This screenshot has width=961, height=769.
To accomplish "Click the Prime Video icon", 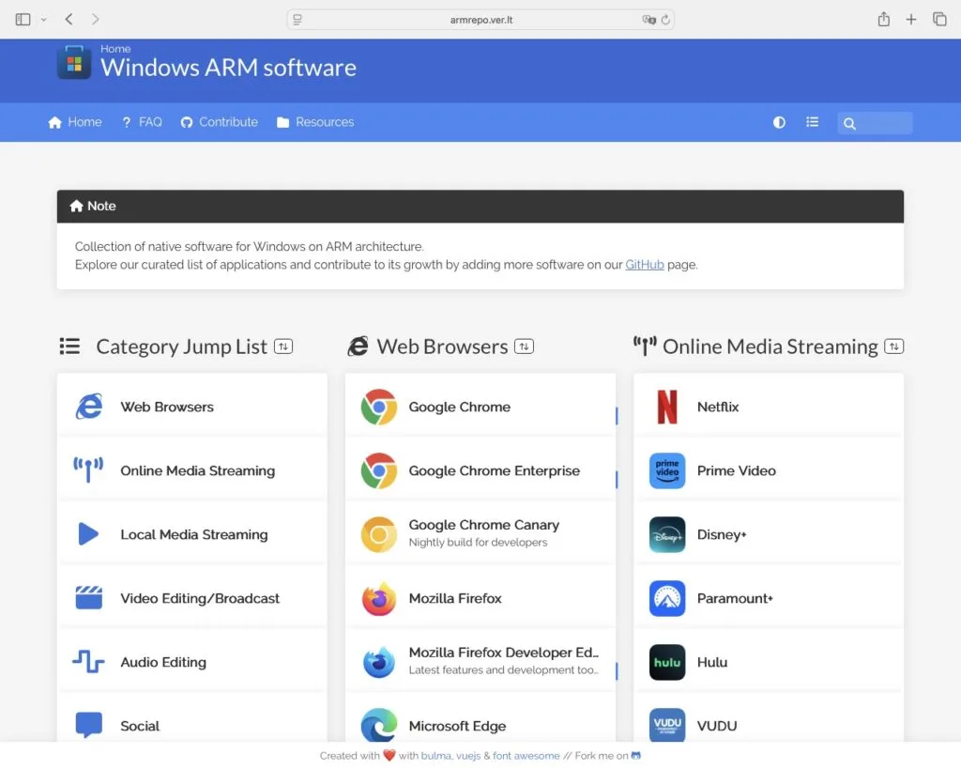I will pos(667,470).
